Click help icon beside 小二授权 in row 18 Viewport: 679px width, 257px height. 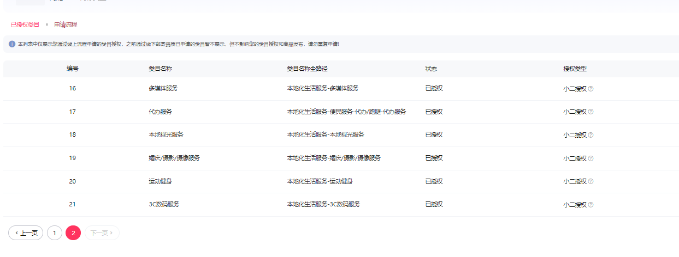pos(591,135)
